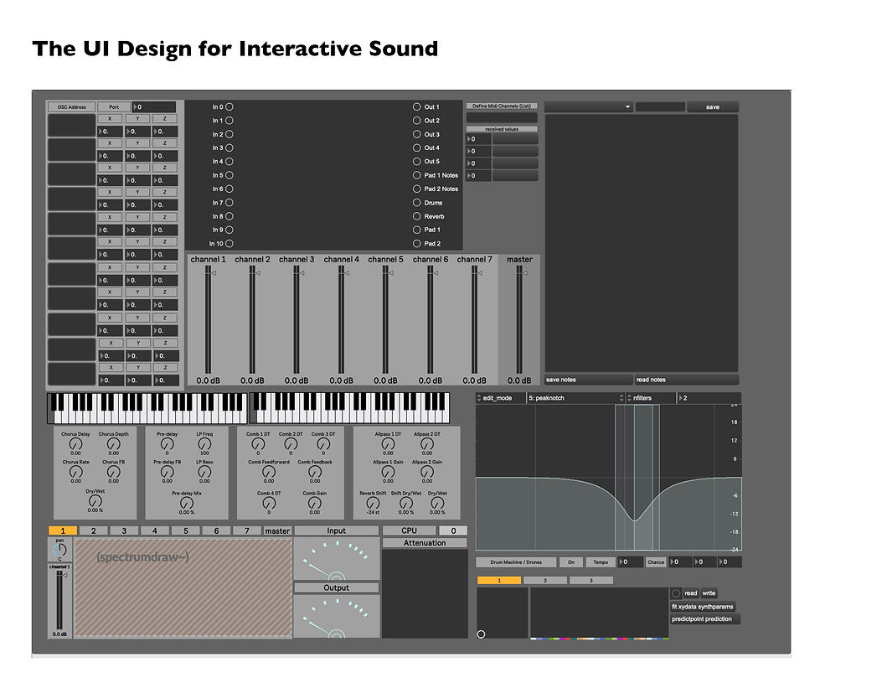This screenshot has height=678, width=877.
Task: Adjust the Shift Dry/Wet knob
Action: (x=406, y=503)
